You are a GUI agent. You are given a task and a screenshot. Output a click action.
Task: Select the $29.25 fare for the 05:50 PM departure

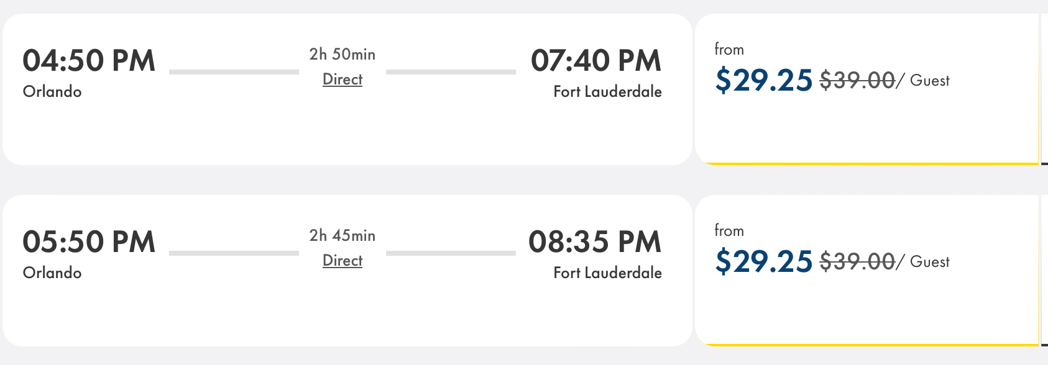[x=764, y=261]
